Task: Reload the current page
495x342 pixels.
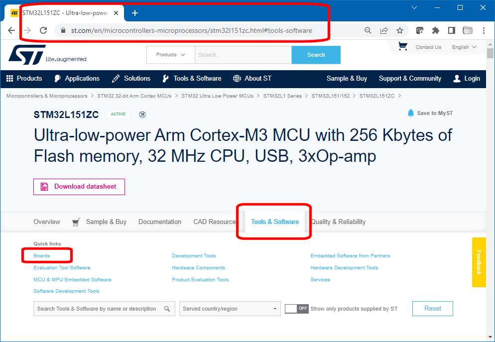Action: pyautogui.click(x=43, y=30)
